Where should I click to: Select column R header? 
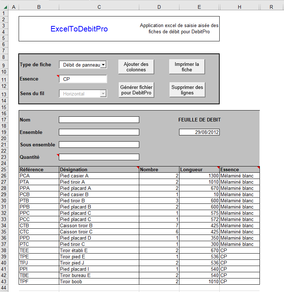[271, 7]
